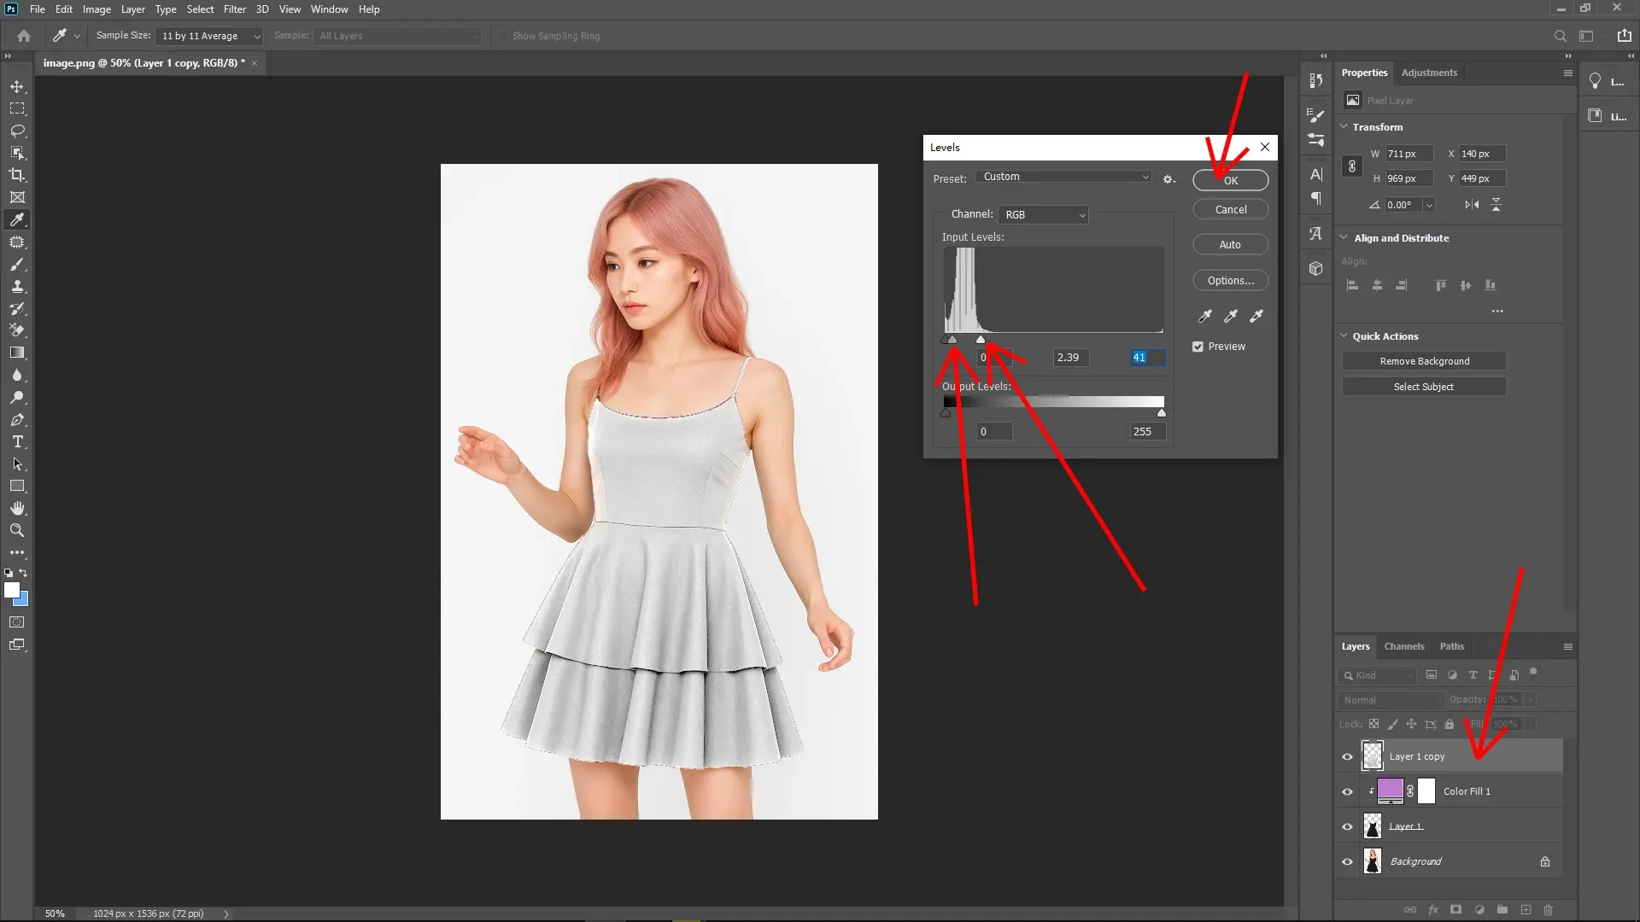Open the Preset dropdown showing Custom
The height and width of the screenshot is (922, 1640).
coord(1064,177)
